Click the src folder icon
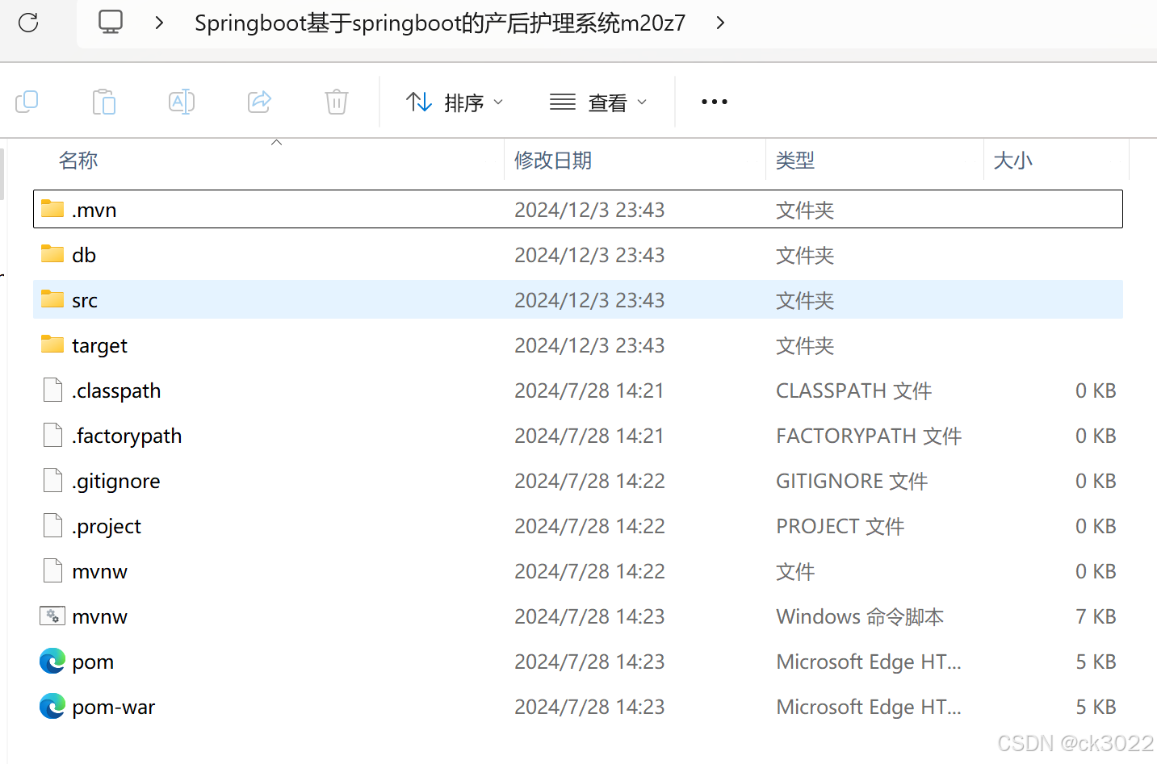The width and height of the screenshot is (1157, 764). tap(52, 299)
